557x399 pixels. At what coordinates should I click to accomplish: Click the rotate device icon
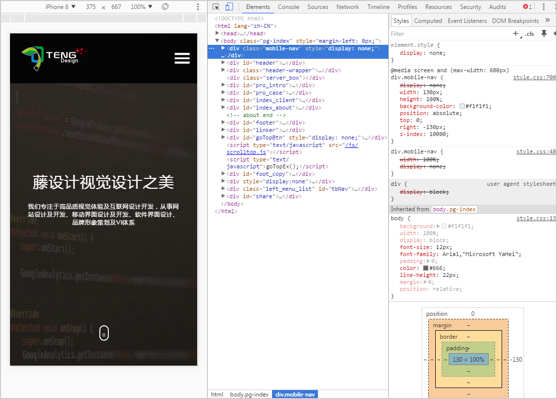tap(165, 7)
